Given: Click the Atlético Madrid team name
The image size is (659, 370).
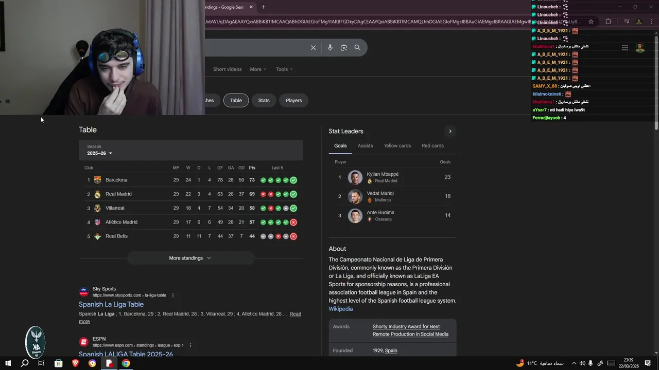Looking at the screenshot, I should tap(122, 222).
